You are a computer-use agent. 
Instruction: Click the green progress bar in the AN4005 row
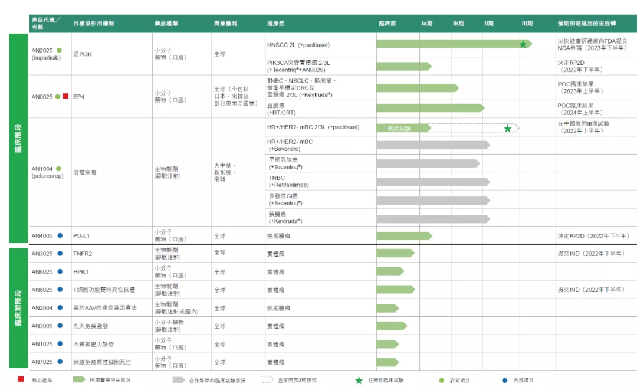(x=404, y=236)
